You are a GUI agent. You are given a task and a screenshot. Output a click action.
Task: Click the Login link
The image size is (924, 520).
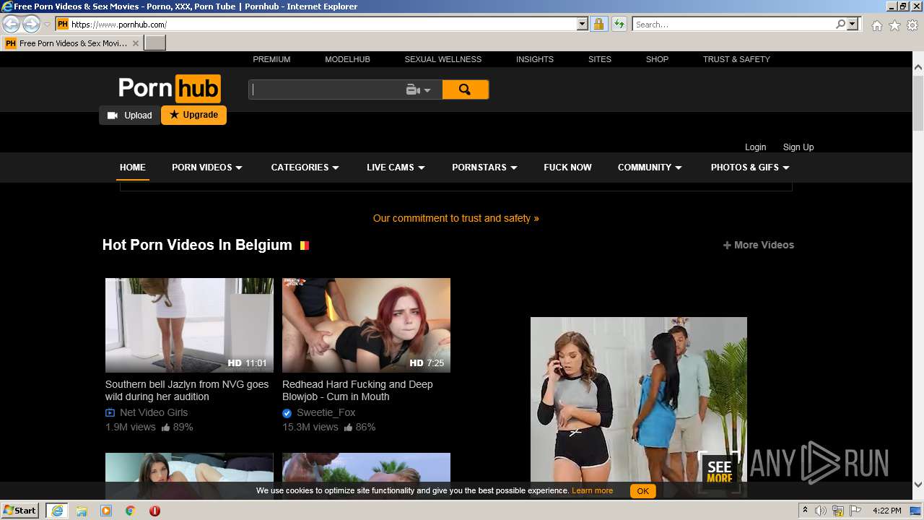click(x=755, y=147)
